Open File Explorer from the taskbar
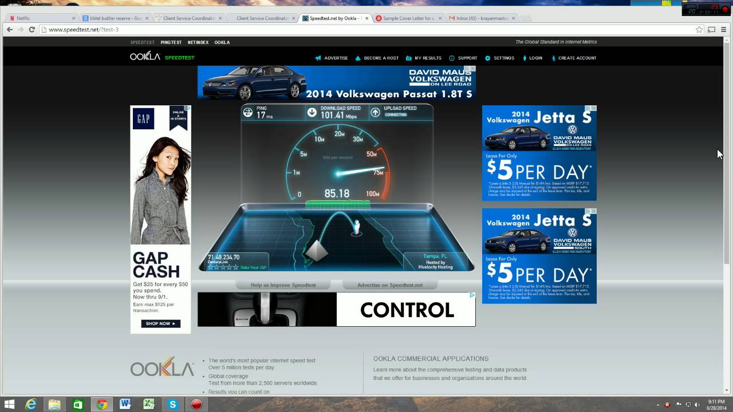733x412 pixels. pyautogui.click(x=54, y=404)
